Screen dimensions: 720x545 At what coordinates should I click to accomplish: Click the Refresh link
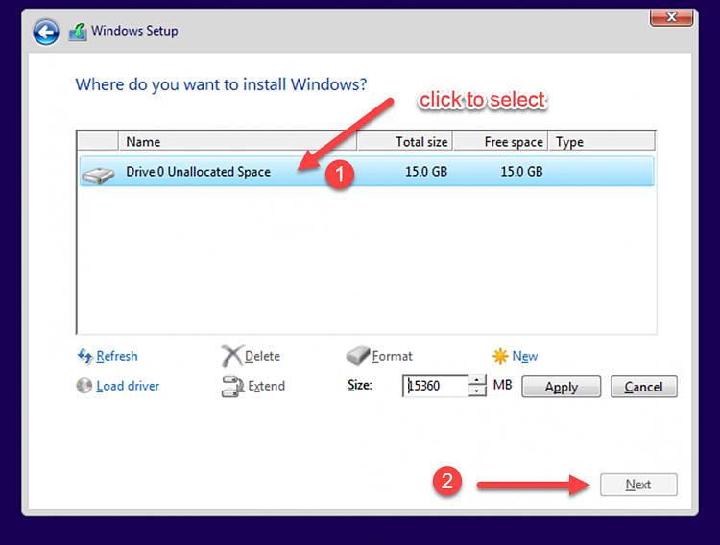[x=116, y=356]
